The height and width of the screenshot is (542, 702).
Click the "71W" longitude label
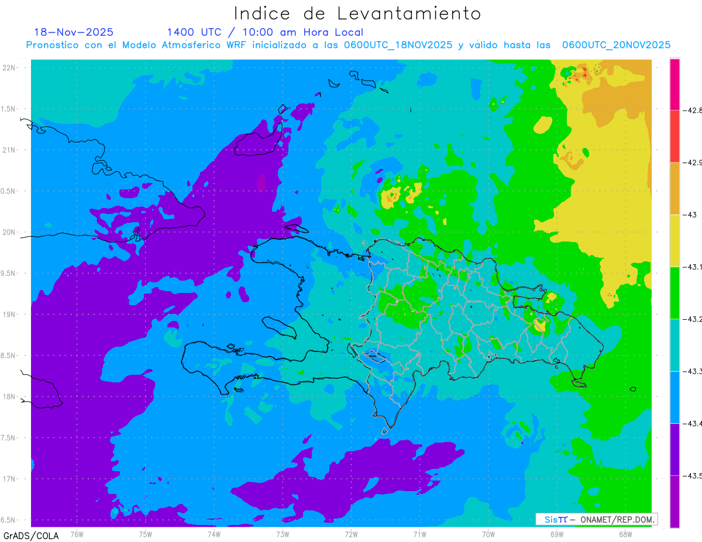point(419,534)
